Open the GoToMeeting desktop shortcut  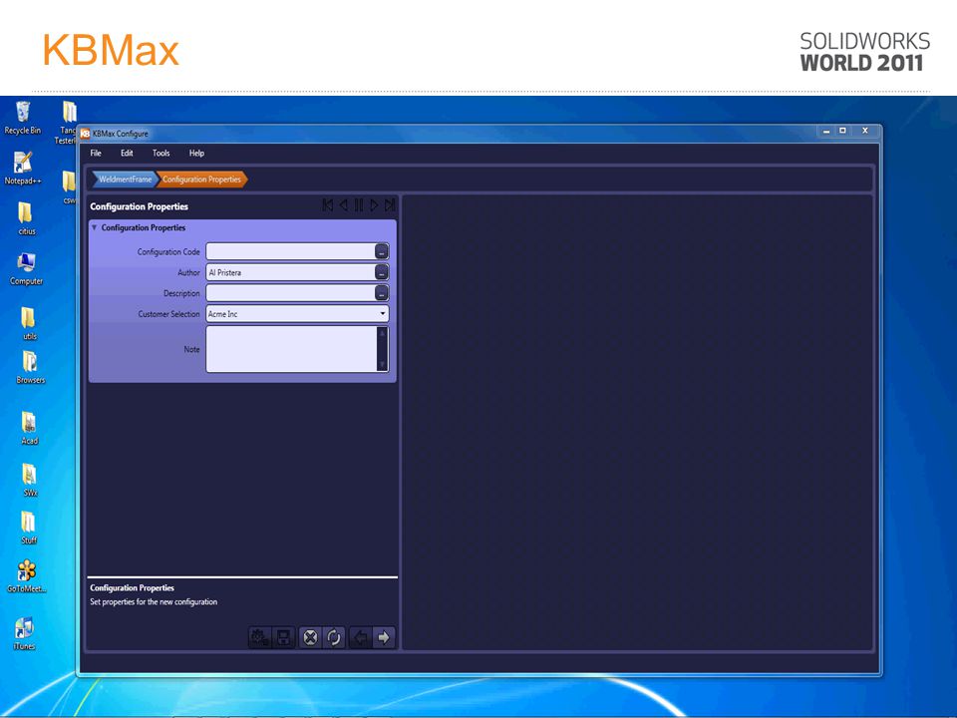point(26,577)
